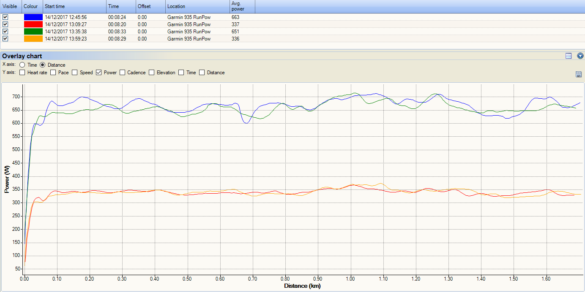Viewport: 585px width, 292px height.
Task: Disable the Power Y-axis series
Action: click(98, 72)
